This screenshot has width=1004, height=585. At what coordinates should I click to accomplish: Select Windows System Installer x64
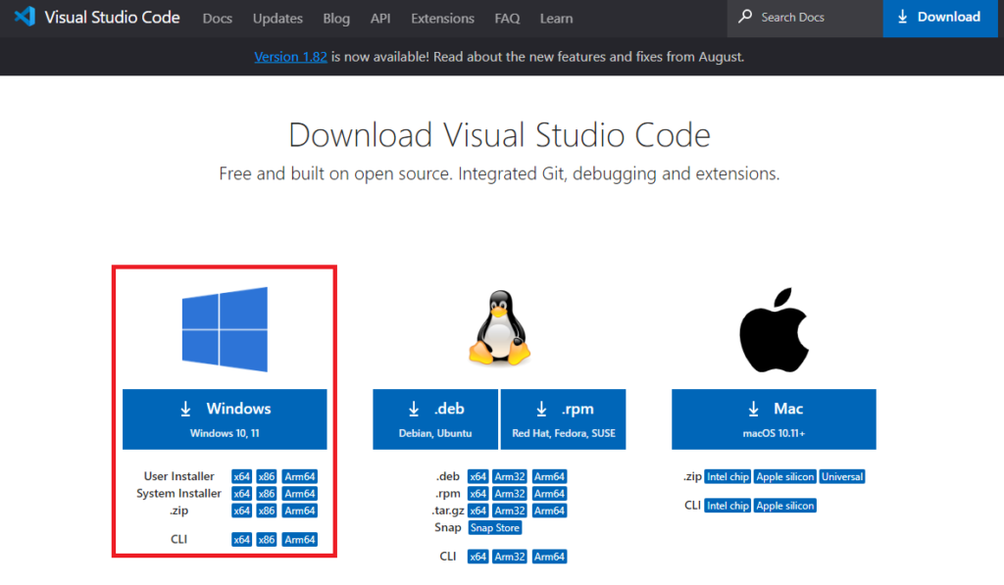(x=241, y=494)
